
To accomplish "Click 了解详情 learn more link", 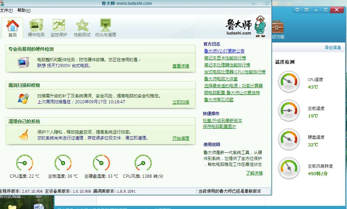I will coord(254,173).
